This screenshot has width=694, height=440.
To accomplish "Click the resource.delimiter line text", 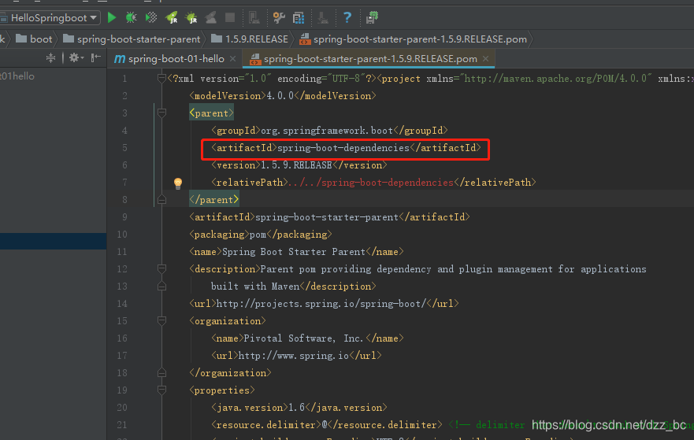I will (x=327, y=425).
